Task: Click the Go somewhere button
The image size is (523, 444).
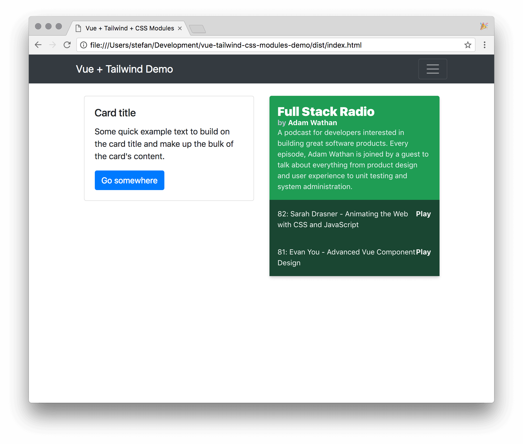Action: [x=129, y=180]
